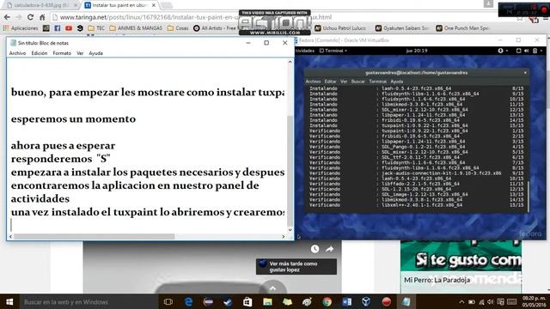
Task: Open Aplicaciones bookmark shortcut
Action: click(21, 28)
